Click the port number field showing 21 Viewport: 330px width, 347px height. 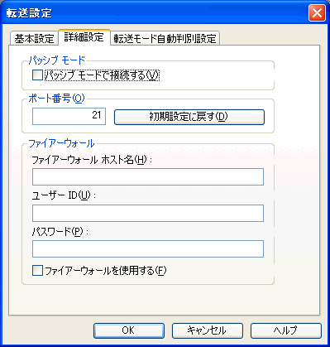point(69,116)
